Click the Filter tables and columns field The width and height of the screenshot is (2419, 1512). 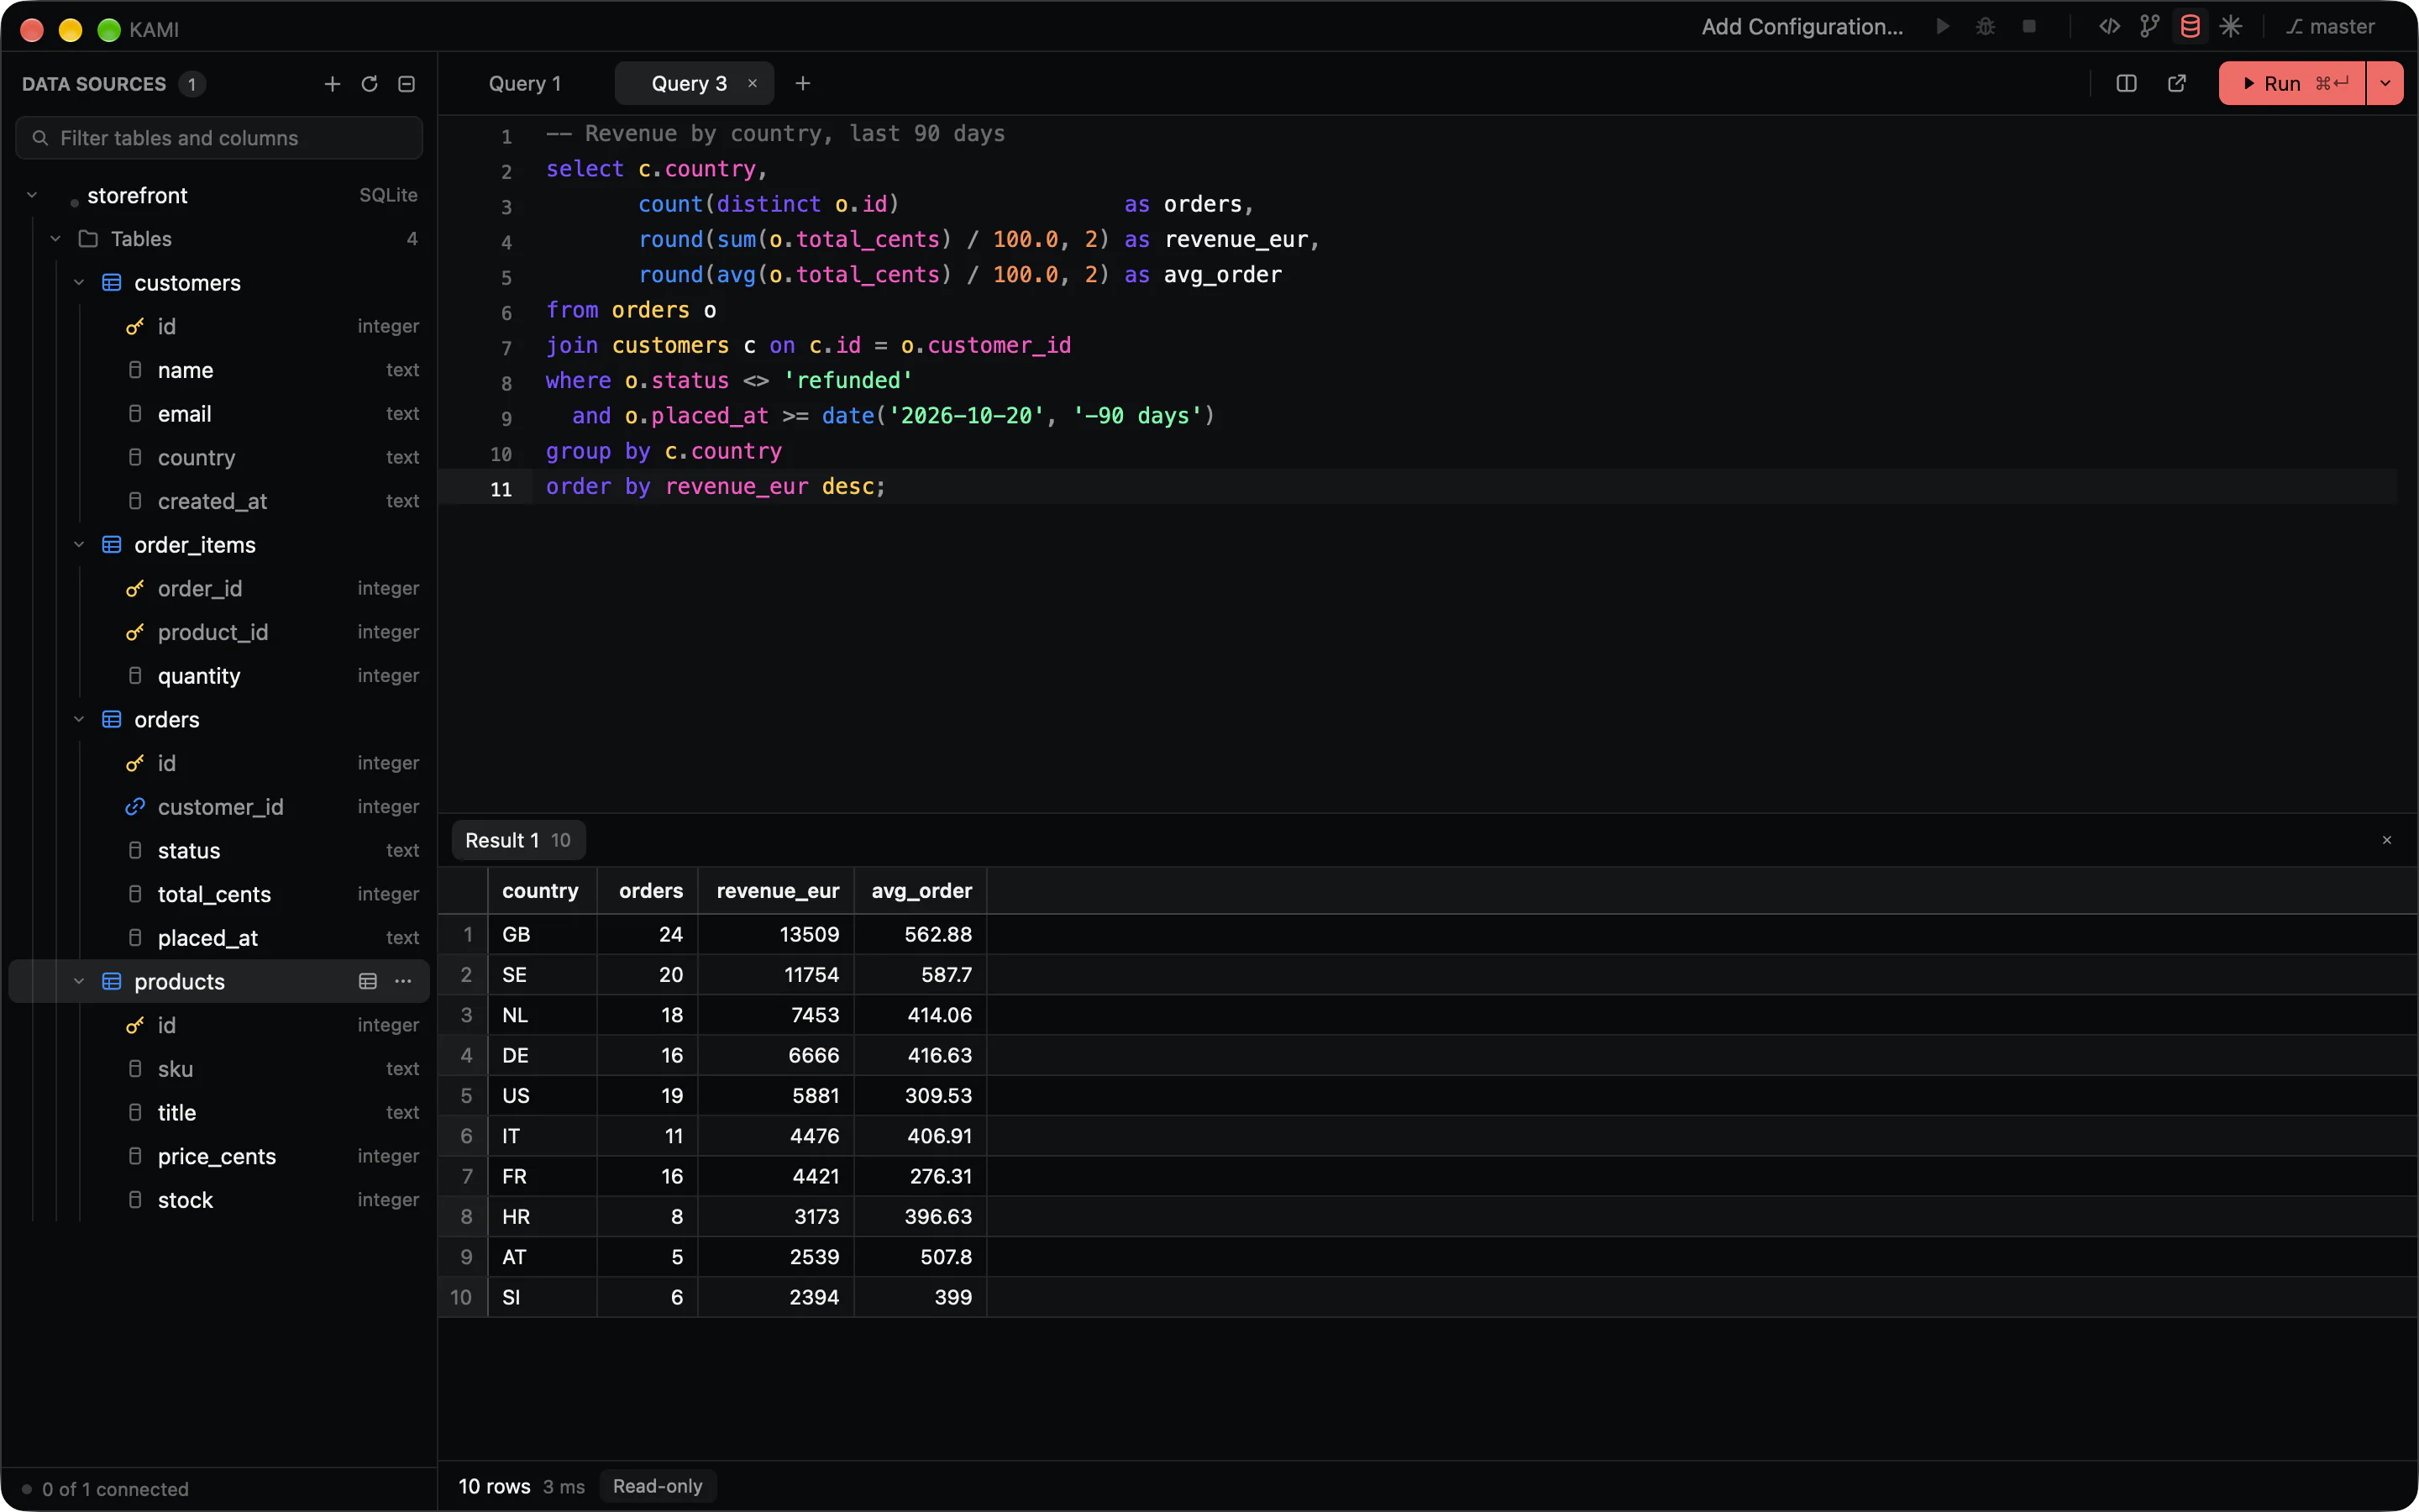point(219,138)
